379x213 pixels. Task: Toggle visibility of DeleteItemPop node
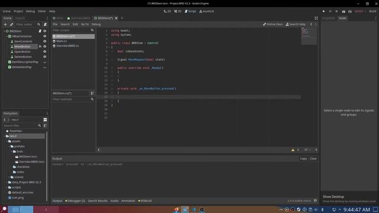coord(45,67)
